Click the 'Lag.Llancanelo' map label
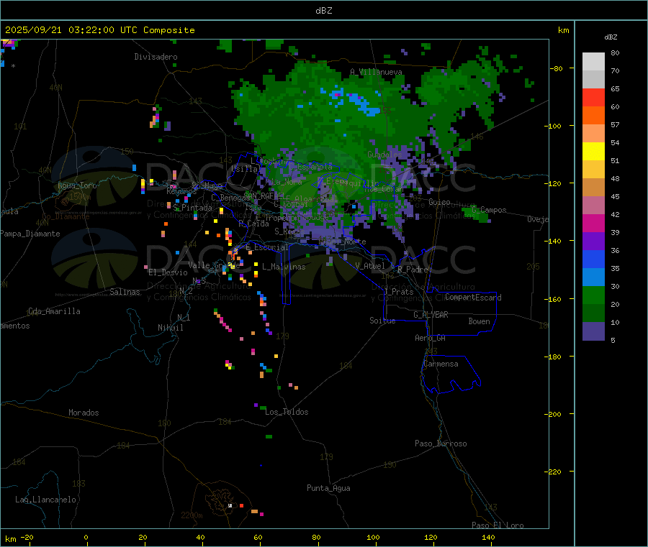Image resolution: width=648 pixels, height=547 pixels. coord(45,500)
